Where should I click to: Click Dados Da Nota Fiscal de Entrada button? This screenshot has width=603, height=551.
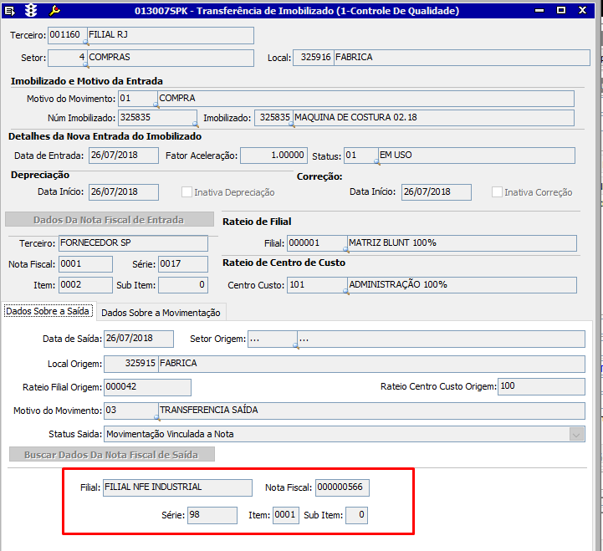(110, 220)
